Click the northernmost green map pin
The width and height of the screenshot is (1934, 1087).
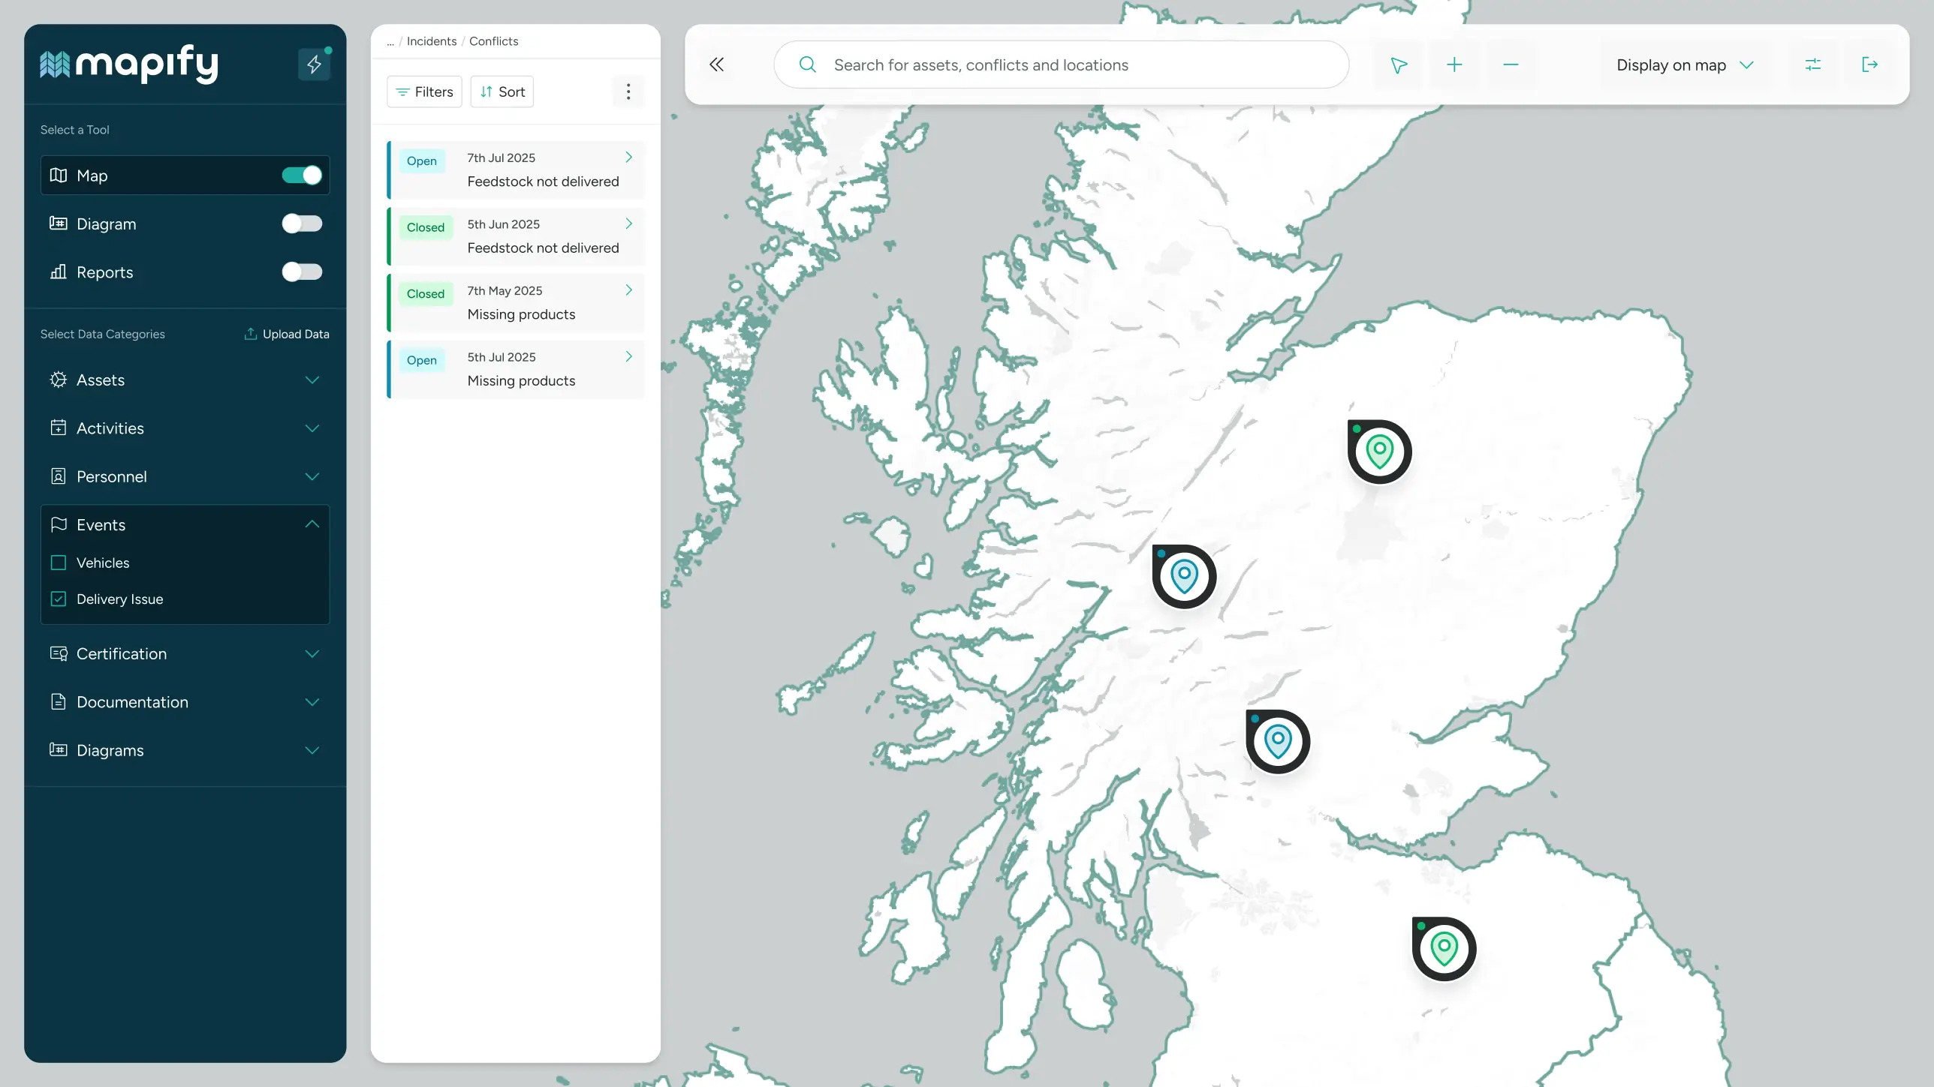(1380, 451)
